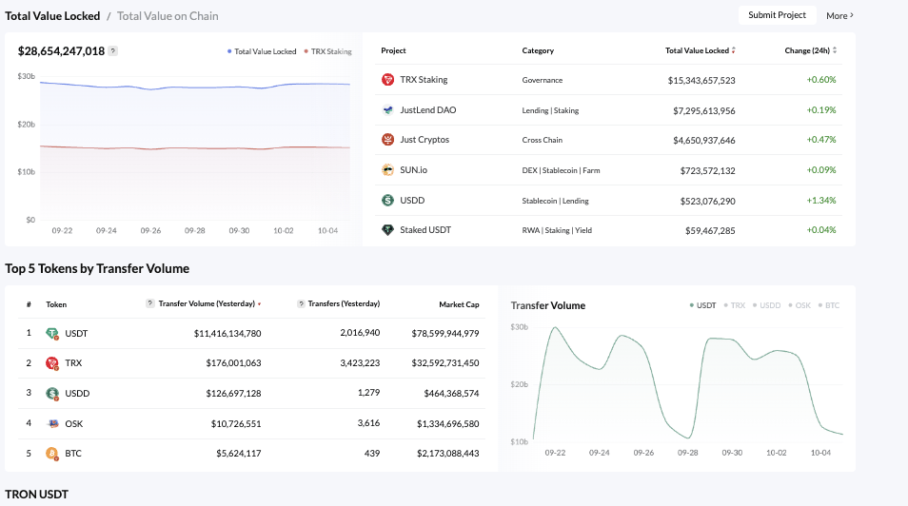Image resolution: width=908 pixels, height=506 pixels.
Task: Click the OSK token icon
Action: coord(51,423)
